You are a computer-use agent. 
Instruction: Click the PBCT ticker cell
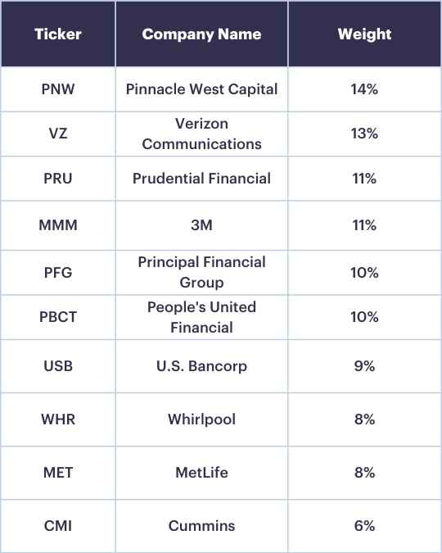point(58,317)
